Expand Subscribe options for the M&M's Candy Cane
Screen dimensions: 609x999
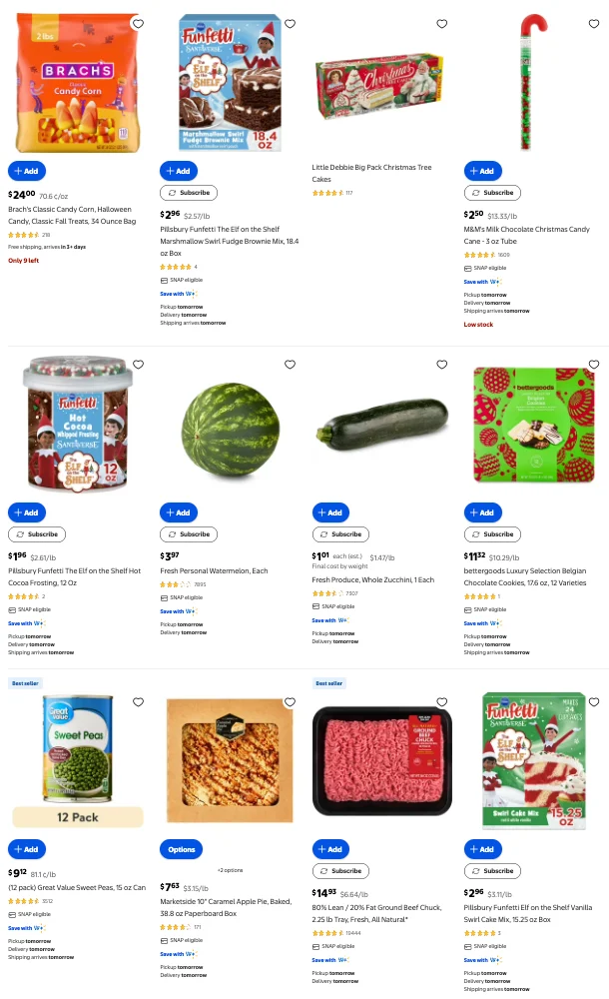(492, 193)
